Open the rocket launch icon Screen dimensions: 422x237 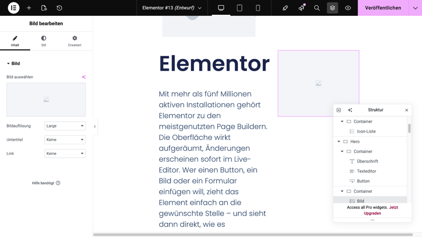pos(285,8)
